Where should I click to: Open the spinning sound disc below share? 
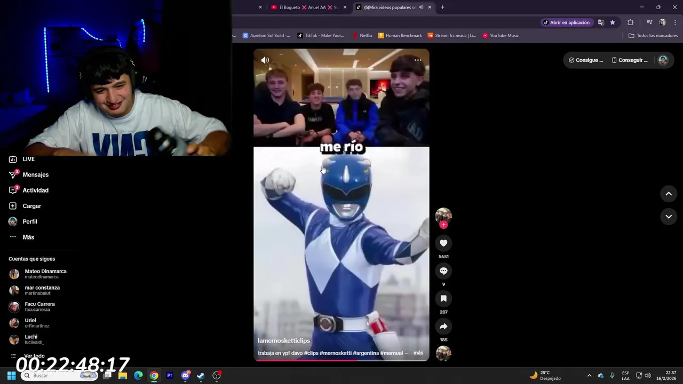[x=443, y=353]
